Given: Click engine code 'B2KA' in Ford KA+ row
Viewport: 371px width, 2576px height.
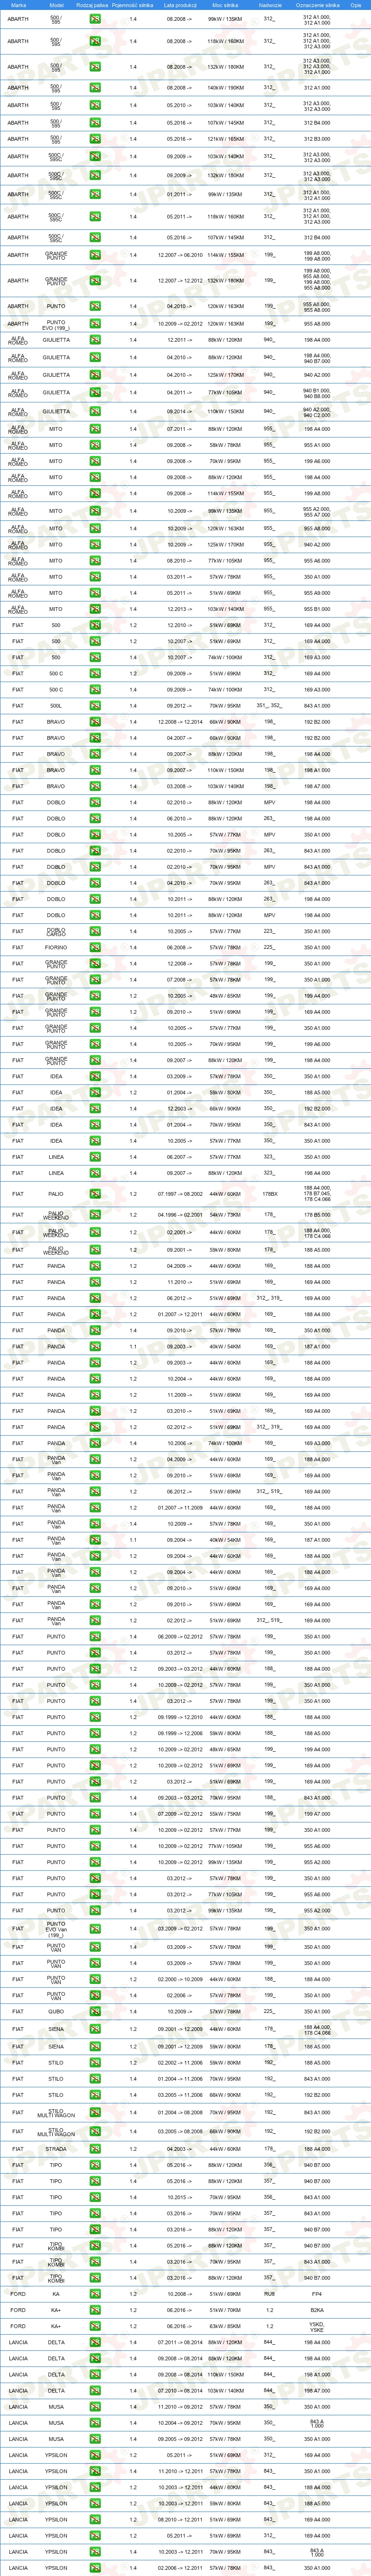Looking at the screenshot, I should (x=317, y=2310).
